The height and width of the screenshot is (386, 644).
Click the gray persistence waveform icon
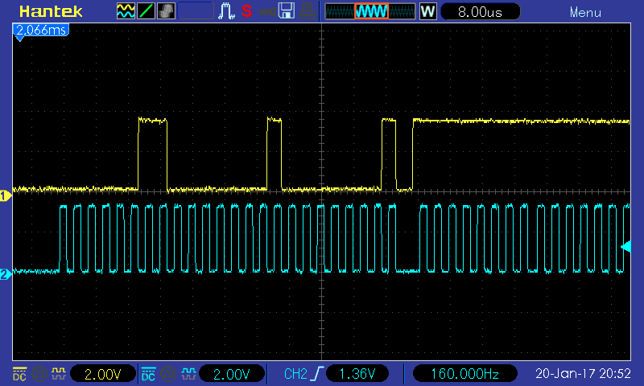pyautogui.click(x=167, y=11)
